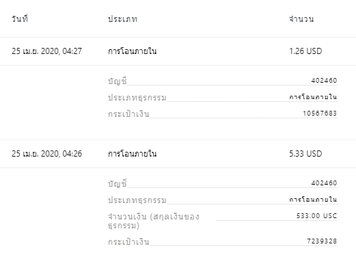Click wallet number 10567683

click(x=320, y=113)
